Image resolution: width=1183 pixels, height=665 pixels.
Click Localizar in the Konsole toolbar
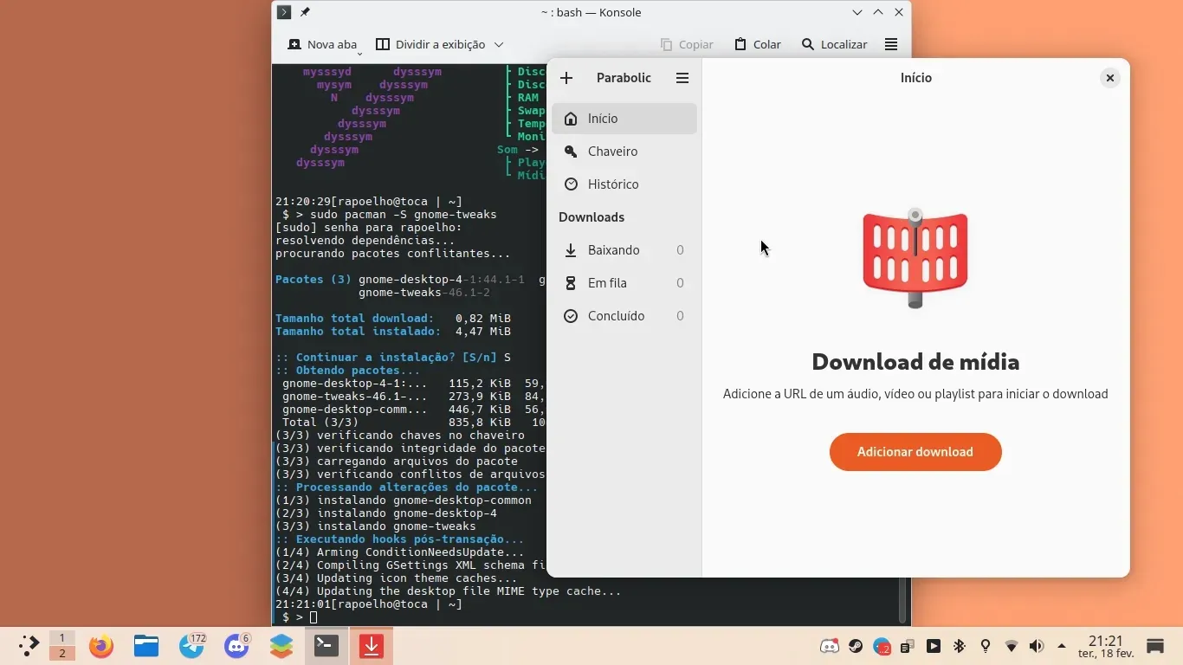click(x=834, y=44)
